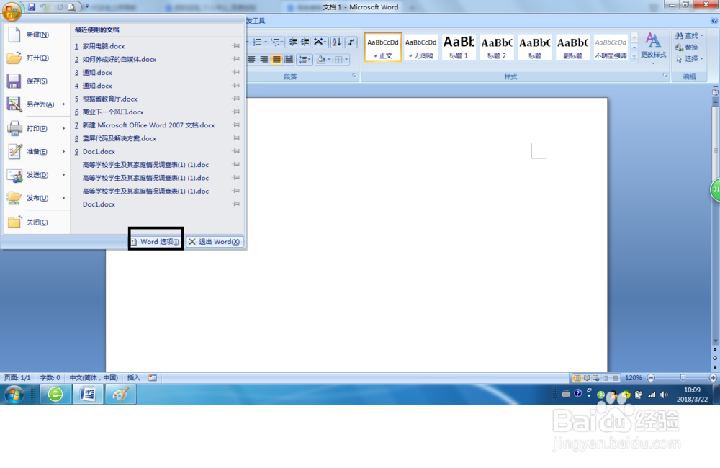Click the distributed alignment icon
This screenshot has height=468, width=720.
click(289, 59)
